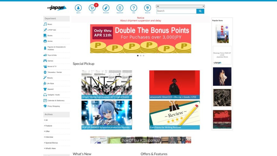Image resolution: width=277 pixels, height=156 pixels.
Task: Click the Life Style text link
Action: click(50, 83)
